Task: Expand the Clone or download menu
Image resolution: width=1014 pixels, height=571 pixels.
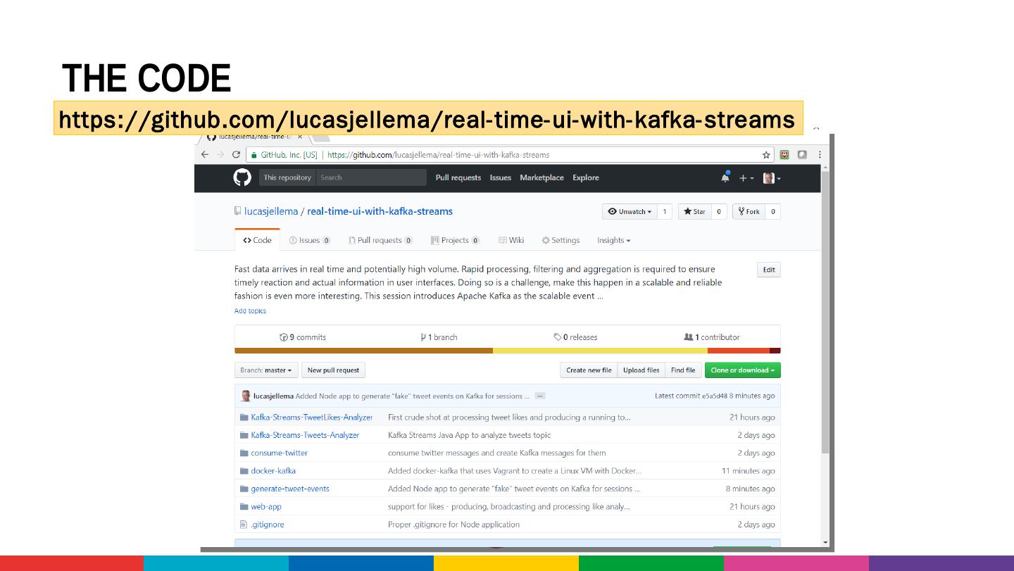Action: 742,370
